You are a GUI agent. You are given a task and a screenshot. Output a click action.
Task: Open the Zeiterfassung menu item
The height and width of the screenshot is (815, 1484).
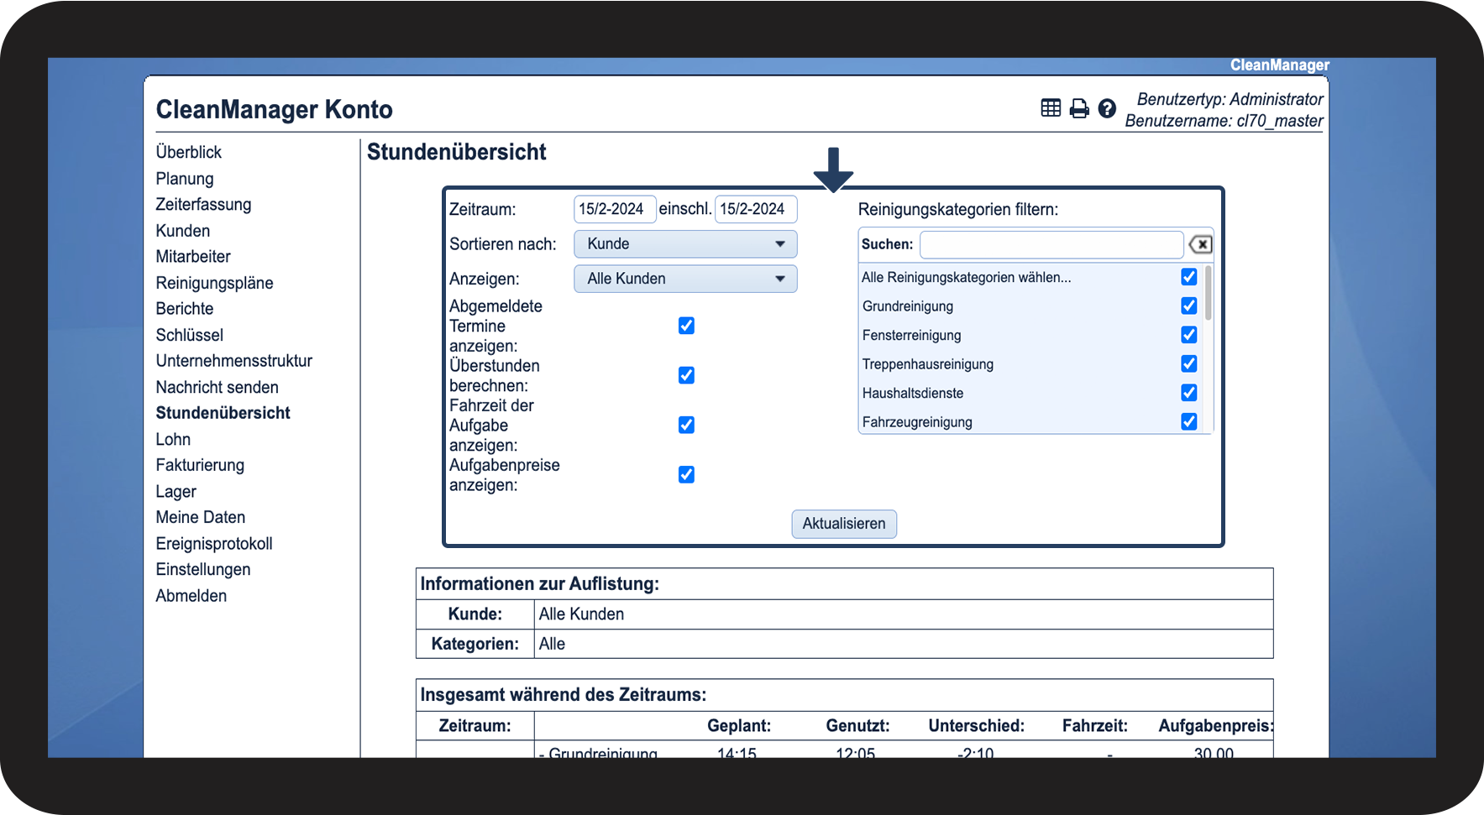click(x=203, y=205)
